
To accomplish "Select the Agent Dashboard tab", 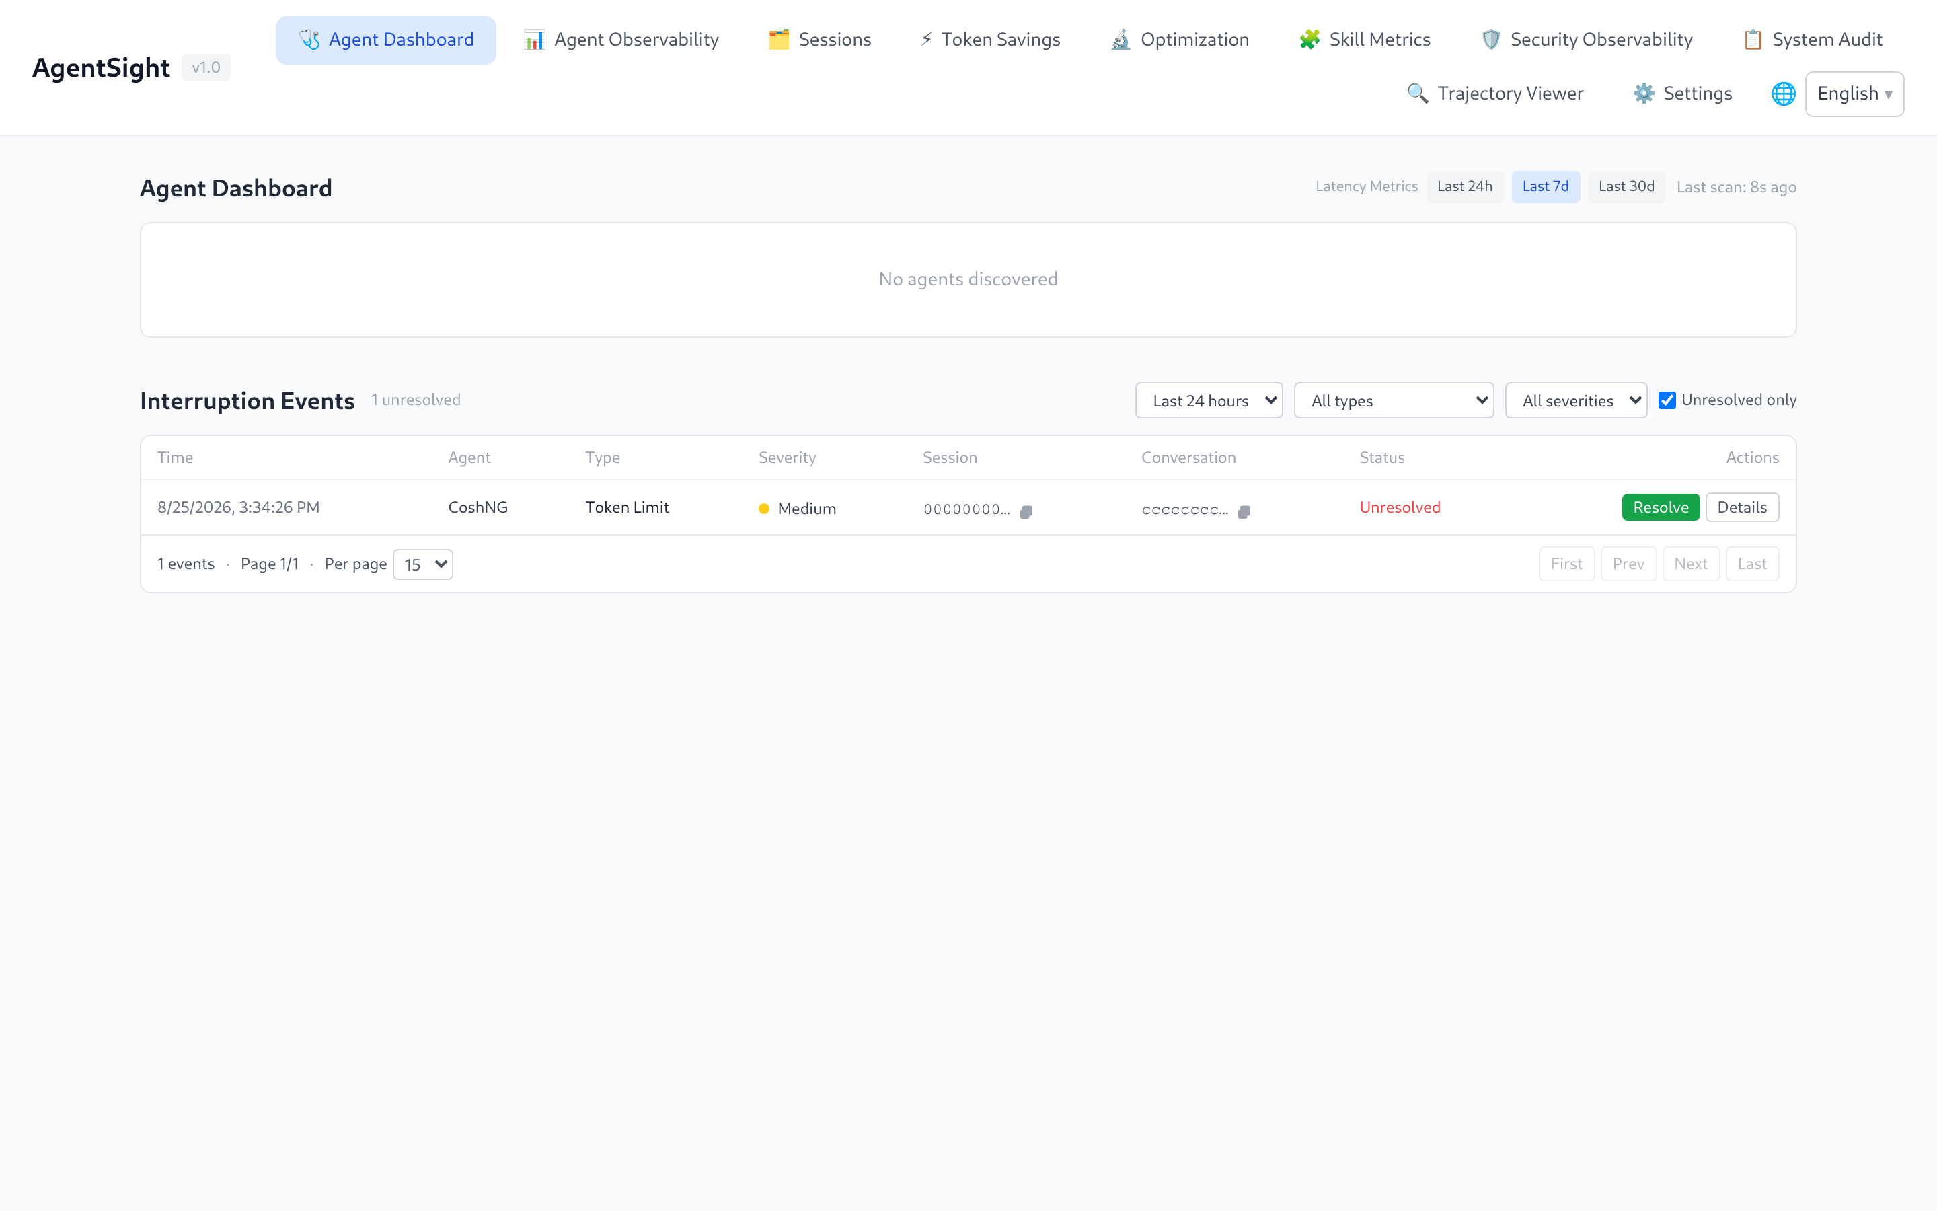I will pos(386,40).
